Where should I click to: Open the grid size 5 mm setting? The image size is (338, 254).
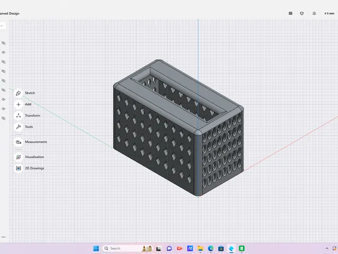[x=330, y=13]
